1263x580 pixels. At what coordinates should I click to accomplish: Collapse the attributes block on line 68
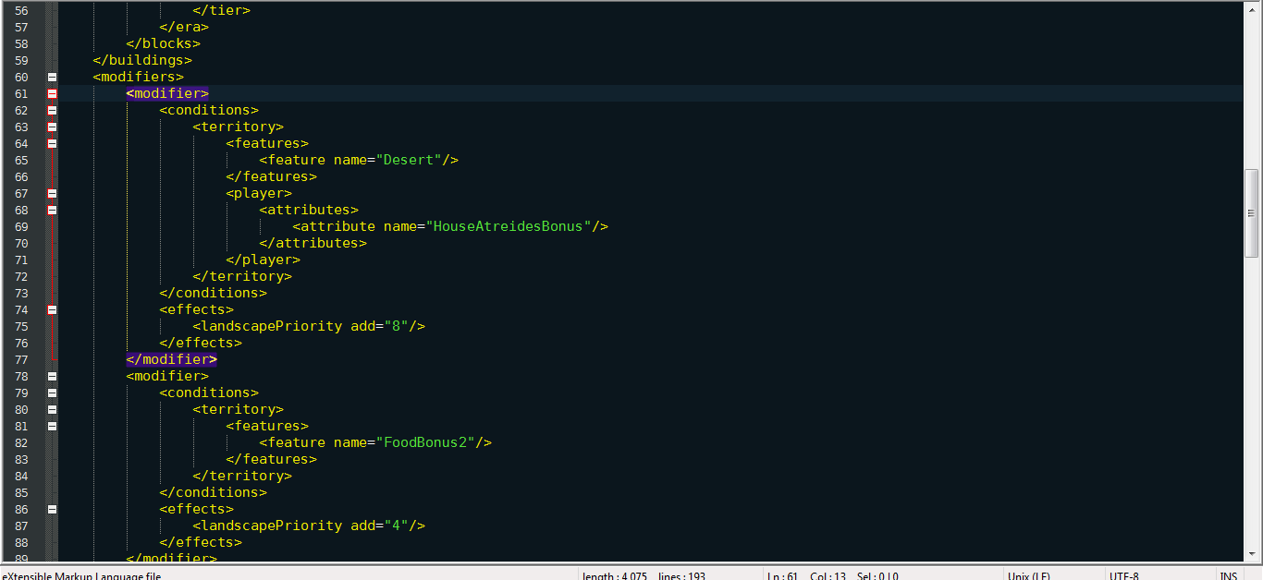[x=52, y=211]
